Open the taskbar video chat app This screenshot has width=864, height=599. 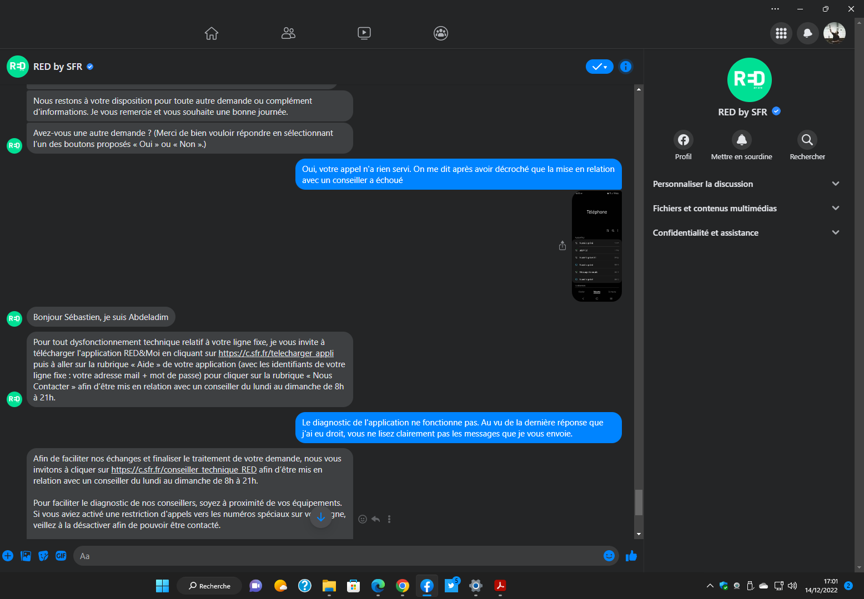(x=256, y=586)
